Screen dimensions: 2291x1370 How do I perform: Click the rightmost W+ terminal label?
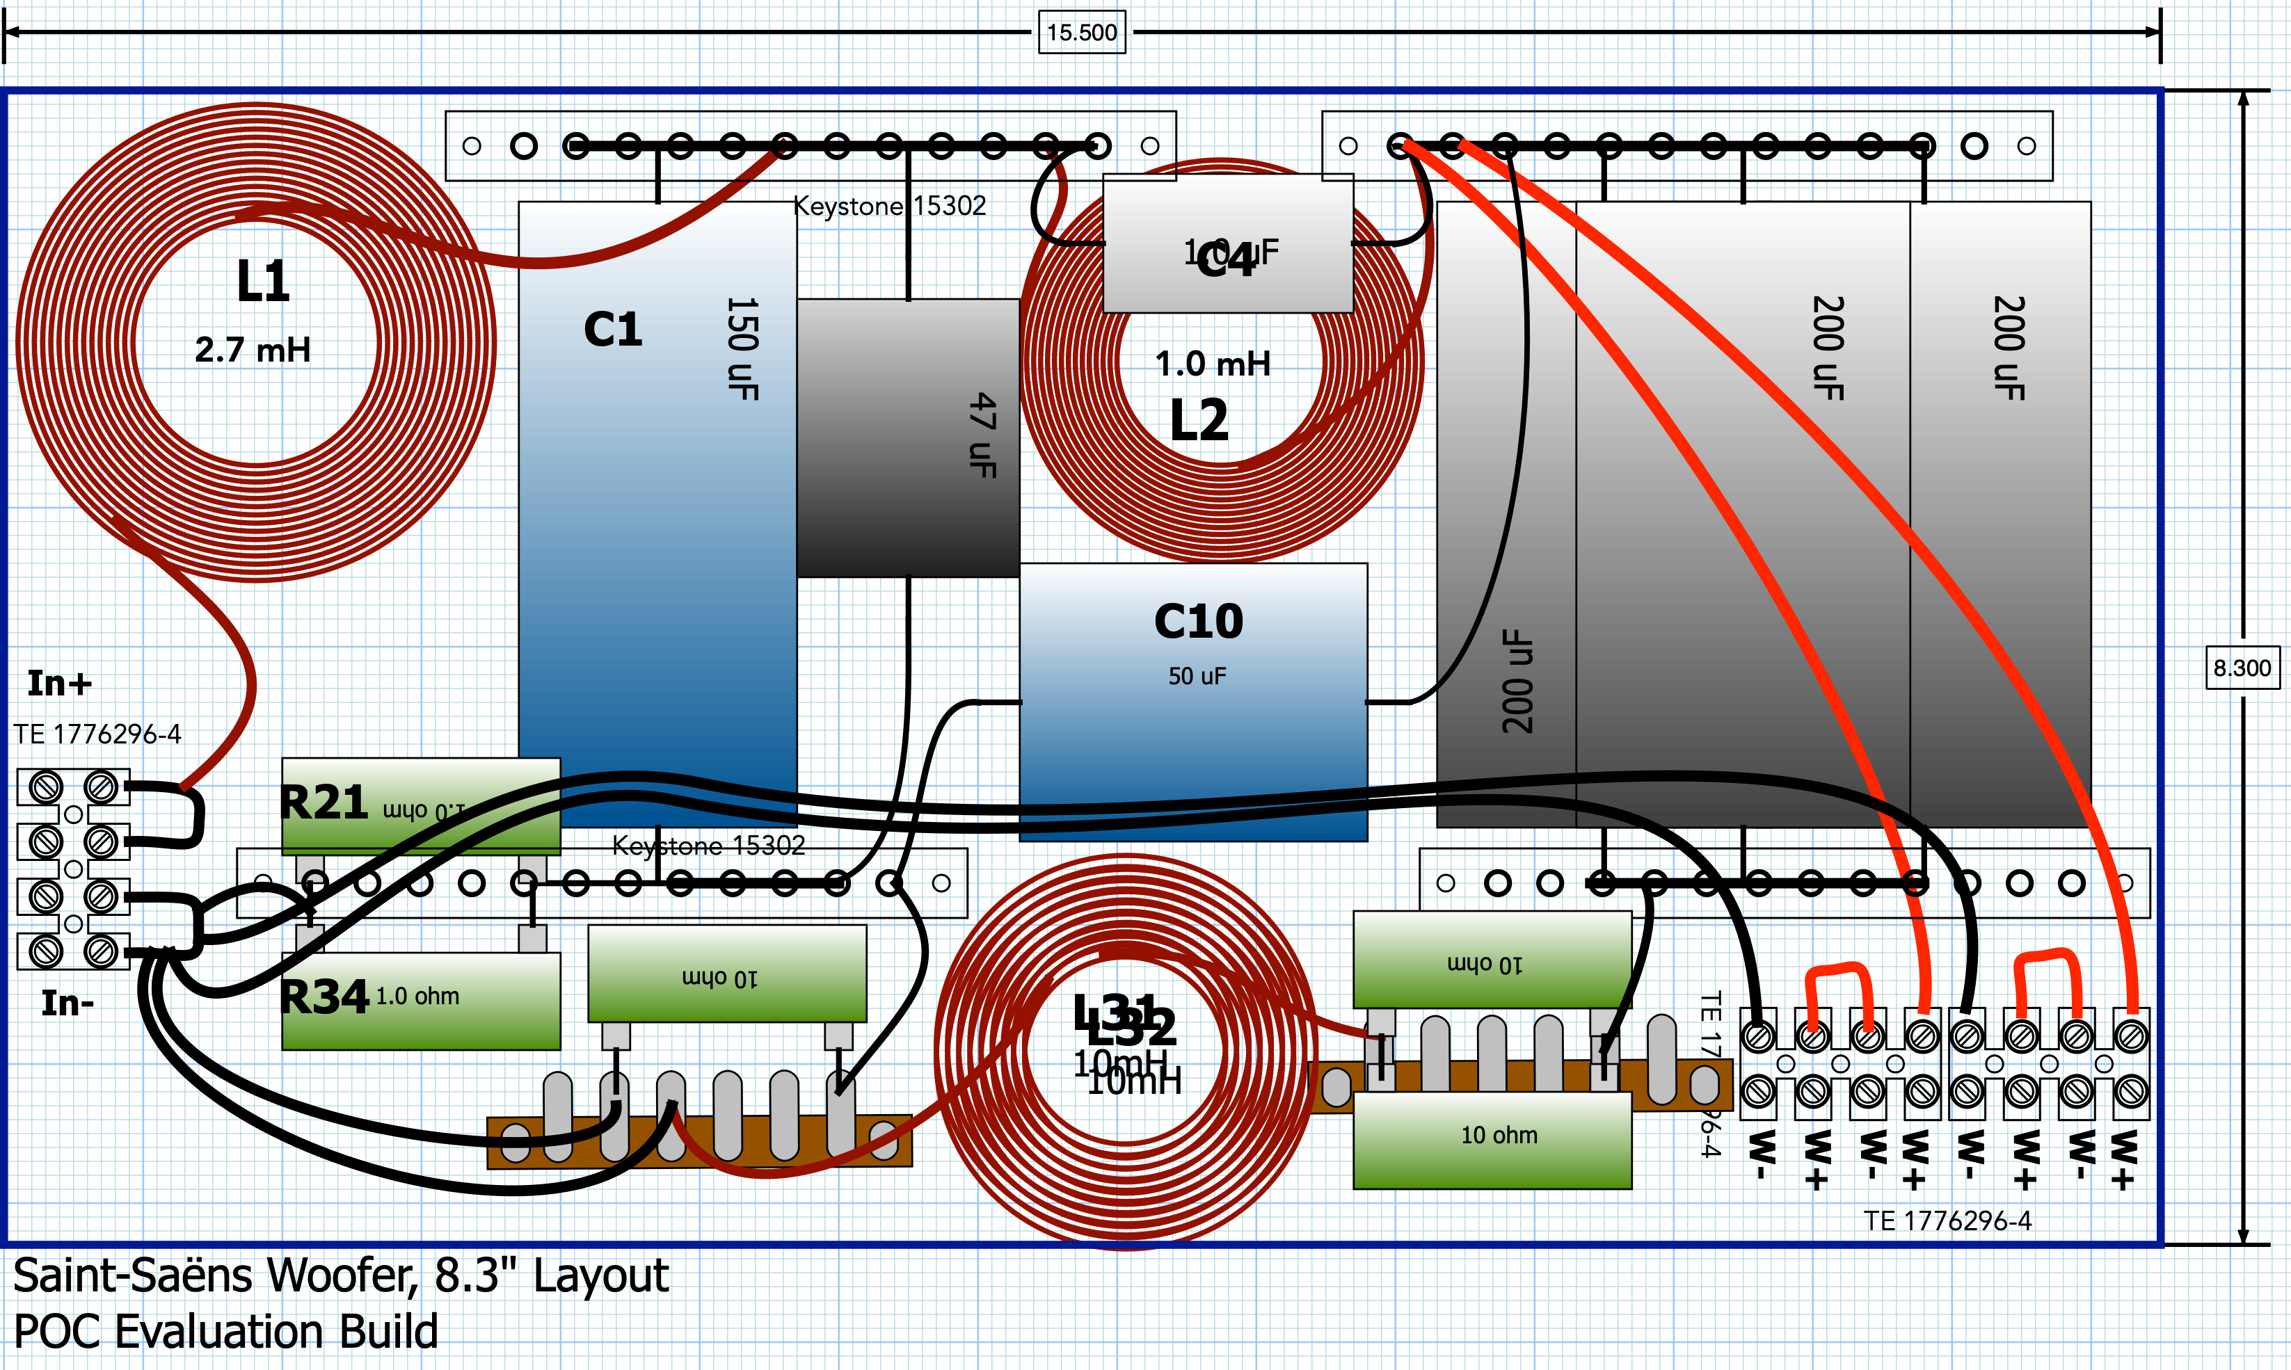(x=2123, y=1159)
